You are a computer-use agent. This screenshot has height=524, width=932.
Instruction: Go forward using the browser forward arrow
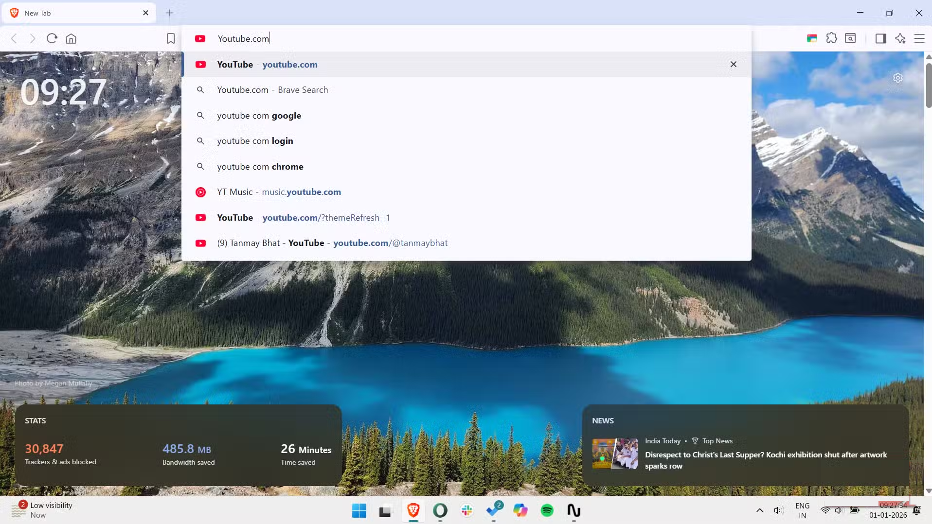(33, 38)
